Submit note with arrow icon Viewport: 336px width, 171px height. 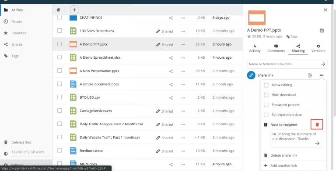click(317, 143)
